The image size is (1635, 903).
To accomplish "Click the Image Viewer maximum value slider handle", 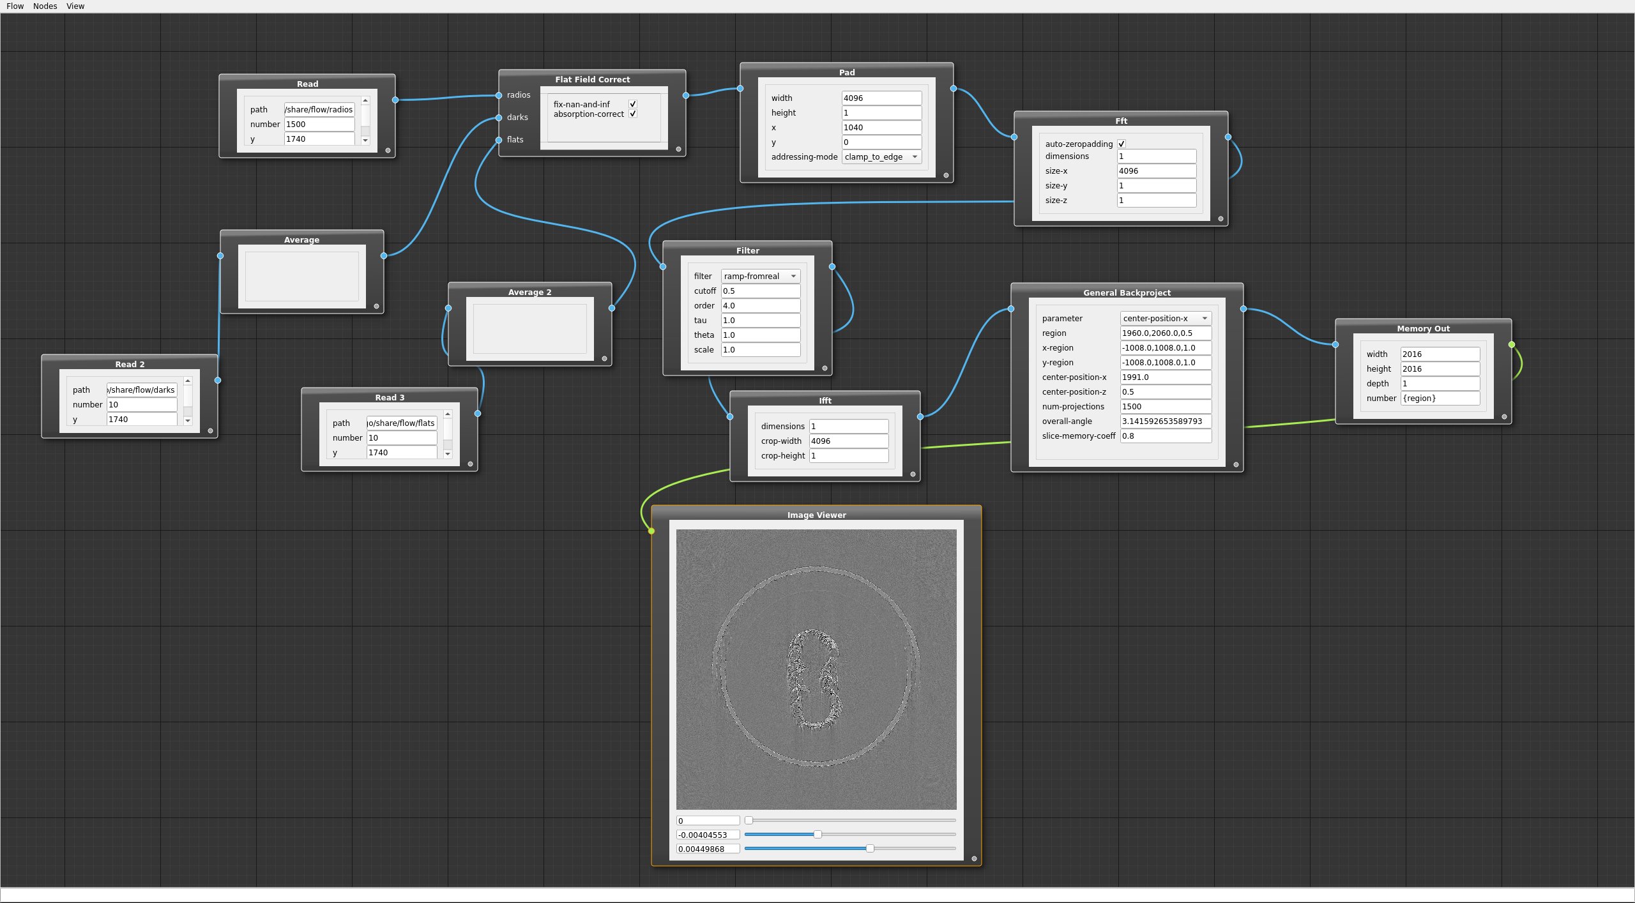I will click(x=870, y=849).
